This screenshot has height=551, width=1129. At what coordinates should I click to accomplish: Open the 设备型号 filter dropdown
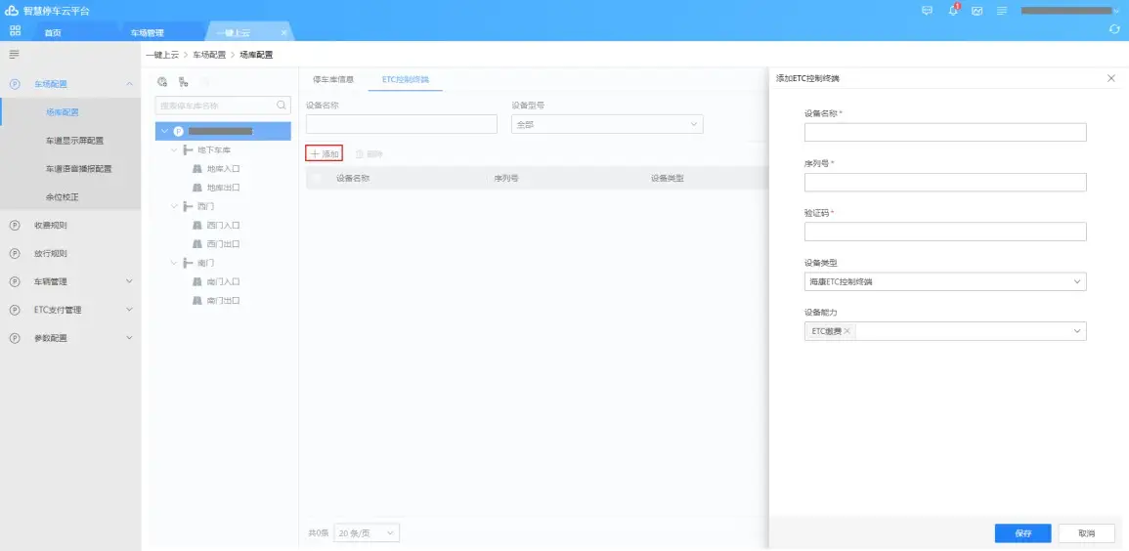[607, 124]
